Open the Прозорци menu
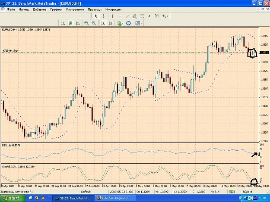Viewport: 270px width, 202px height. pyautogui.click(x=95, y=9)
